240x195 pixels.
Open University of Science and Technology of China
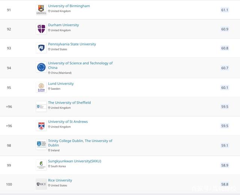(80, 65)
